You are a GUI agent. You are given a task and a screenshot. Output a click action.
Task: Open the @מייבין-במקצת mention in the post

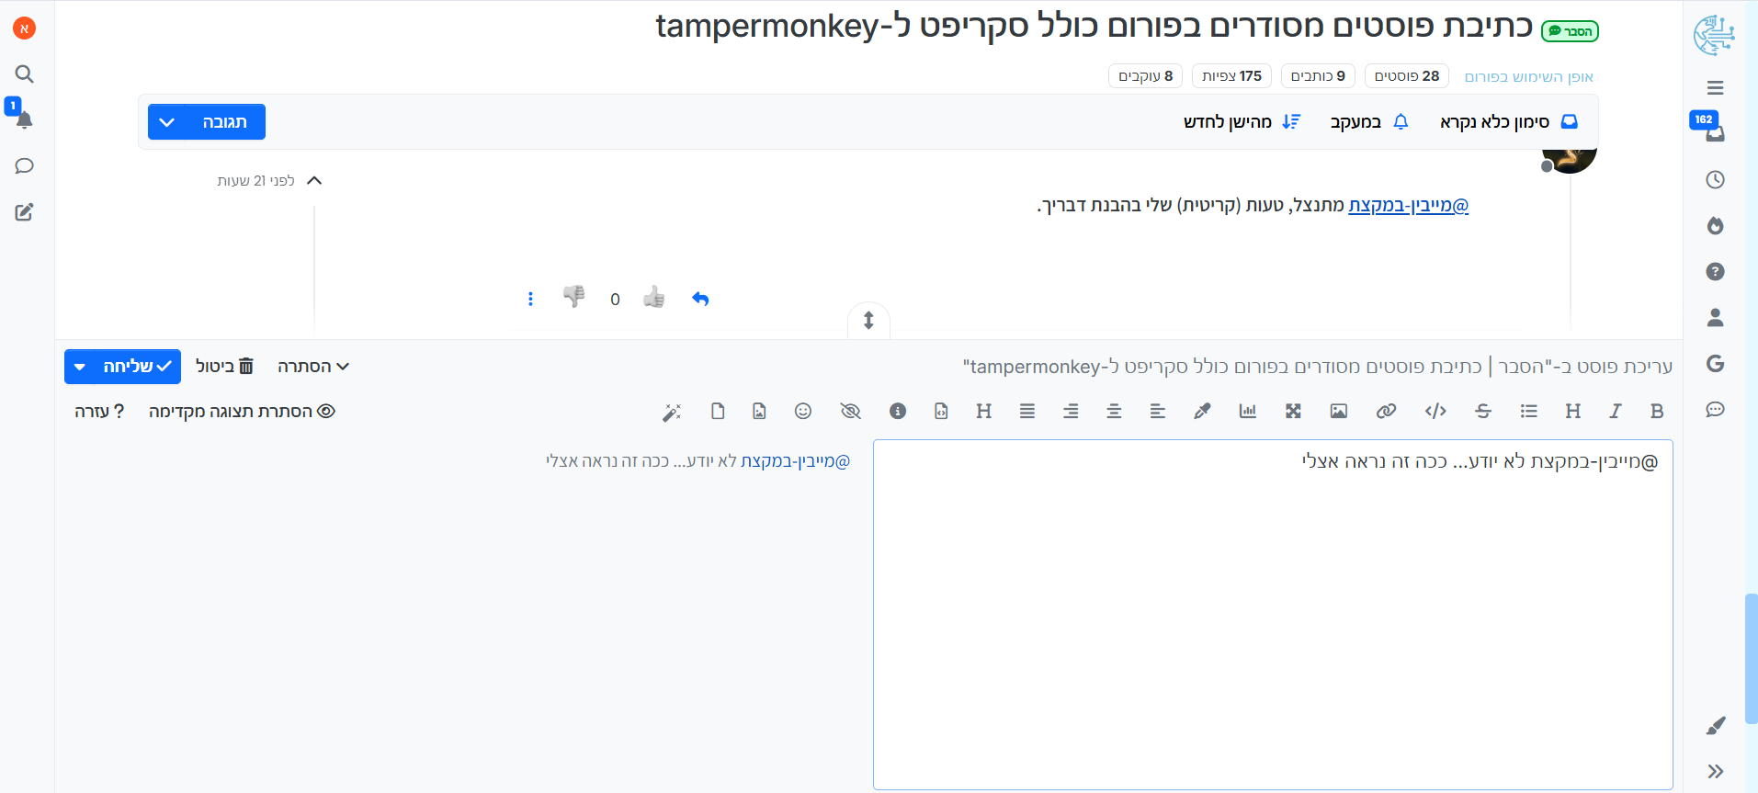coord(1409,206)
